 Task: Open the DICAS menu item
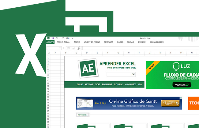(x=97, y=84)
